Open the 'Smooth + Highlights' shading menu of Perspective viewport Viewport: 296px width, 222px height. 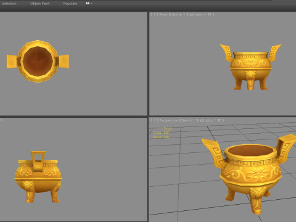point(197,120)
